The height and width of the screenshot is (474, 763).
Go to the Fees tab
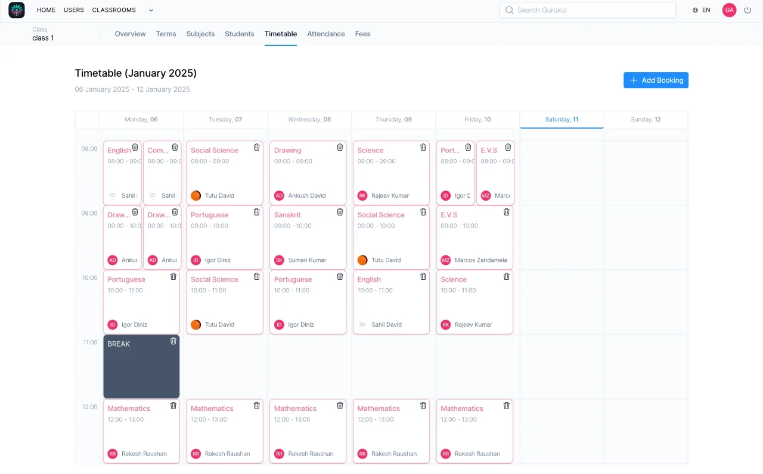[x=362, y=34]
